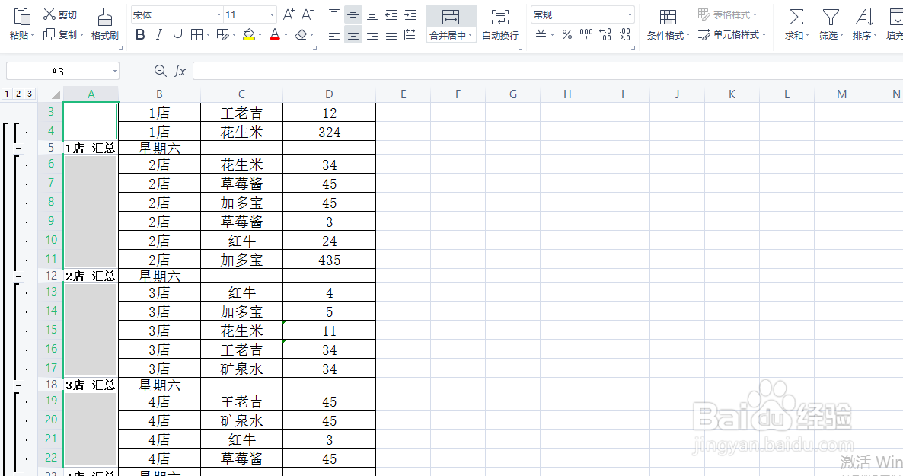
Task: Toggle Wrap Text (自动换行)
Action: pyautogui.click(x=500, y=24)
